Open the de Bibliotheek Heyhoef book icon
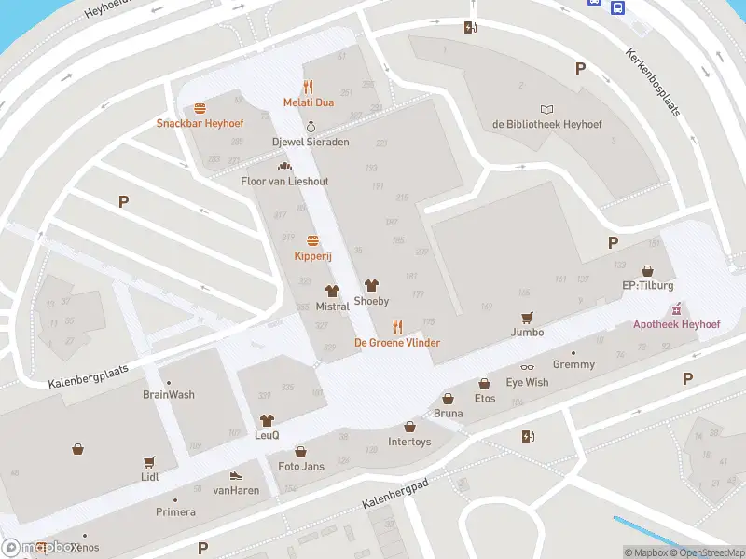The width and height of the screenshot is (746, 559). 546,110
